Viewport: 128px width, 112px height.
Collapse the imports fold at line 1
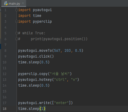pos(17,10)
